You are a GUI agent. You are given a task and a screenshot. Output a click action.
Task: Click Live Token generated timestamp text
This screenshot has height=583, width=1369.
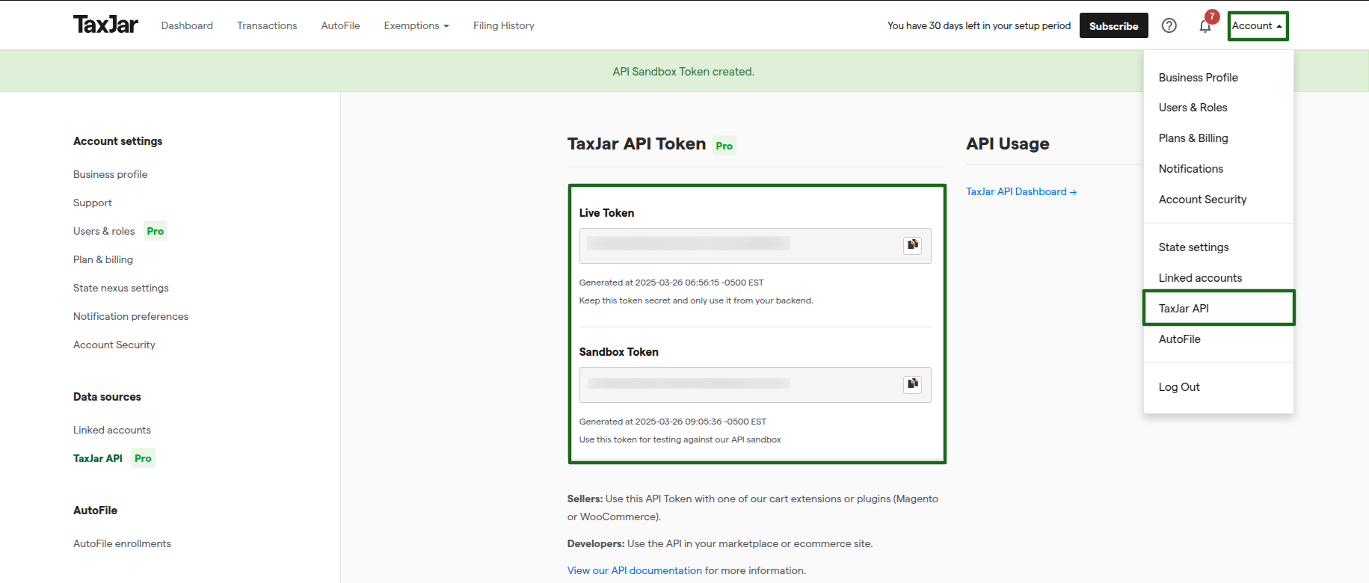[x=671, y=283]
